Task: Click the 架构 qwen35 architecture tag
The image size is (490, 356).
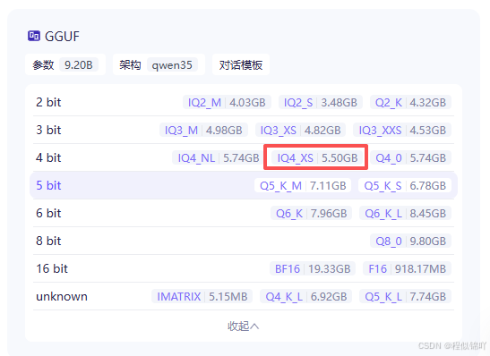Action: click(x=159, y=64)
